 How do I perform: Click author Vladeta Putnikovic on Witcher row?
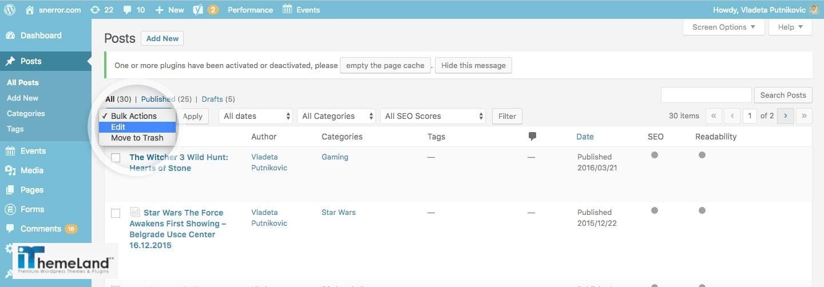[269, 162]
